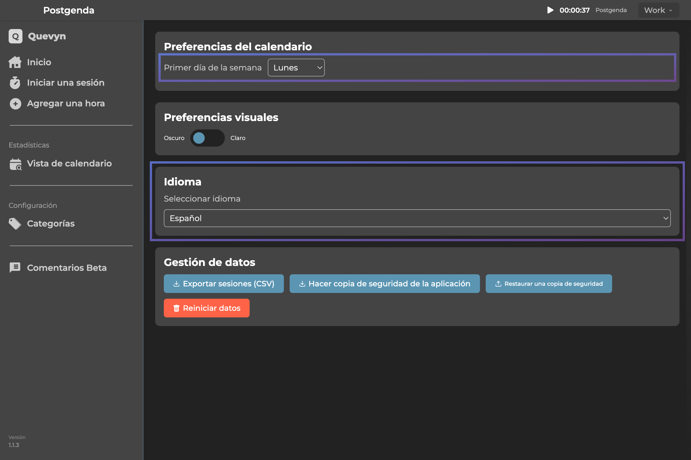Go to Inicio in the sidebar
The height and width of the screenshot is (460, 691).
coord(39,62)
